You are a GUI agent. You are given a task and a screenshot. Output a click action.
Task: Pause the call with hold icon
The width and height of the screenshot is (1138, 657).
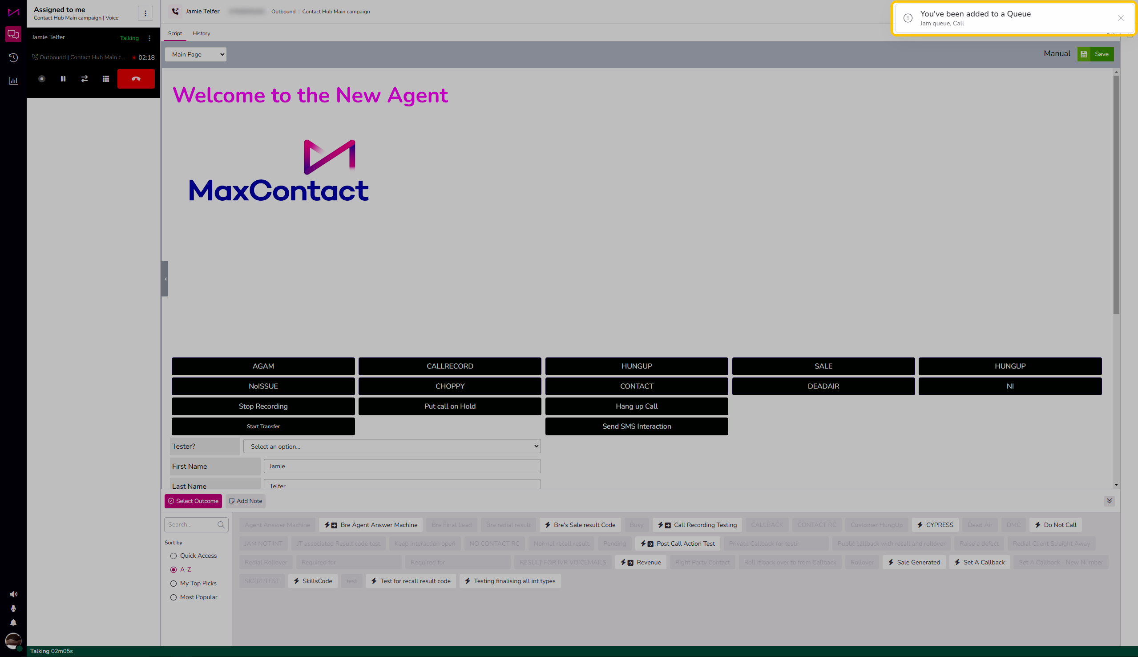click(63, 78)
